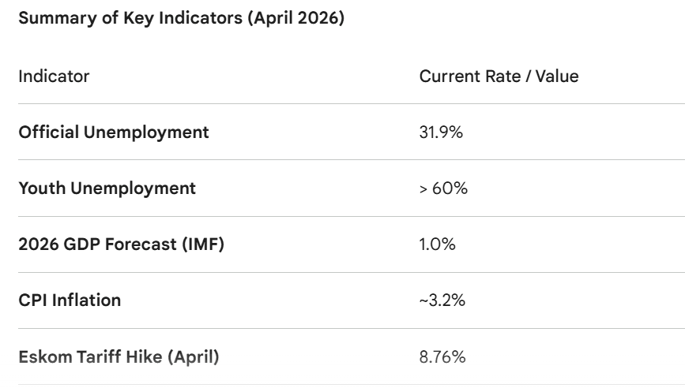Click the ~3.2% inflation value
Image resolution: width=685 pixels, height=388 pixels.
[x=441, y=300]
